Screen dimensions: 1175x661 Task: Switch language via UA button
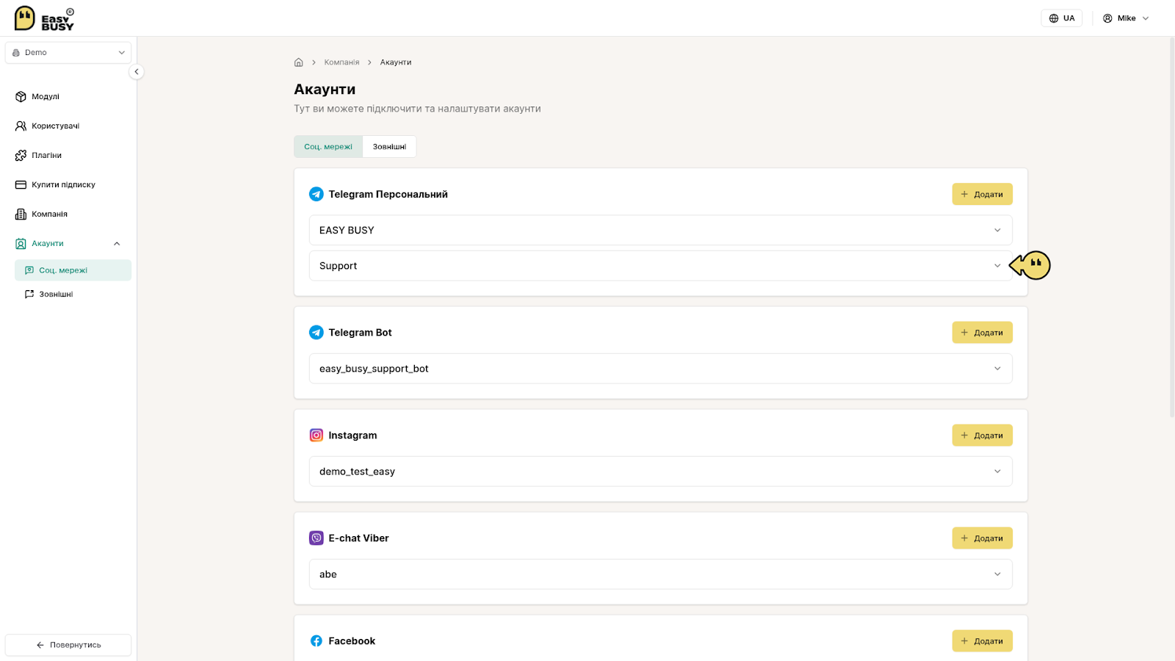point(1061,18)
